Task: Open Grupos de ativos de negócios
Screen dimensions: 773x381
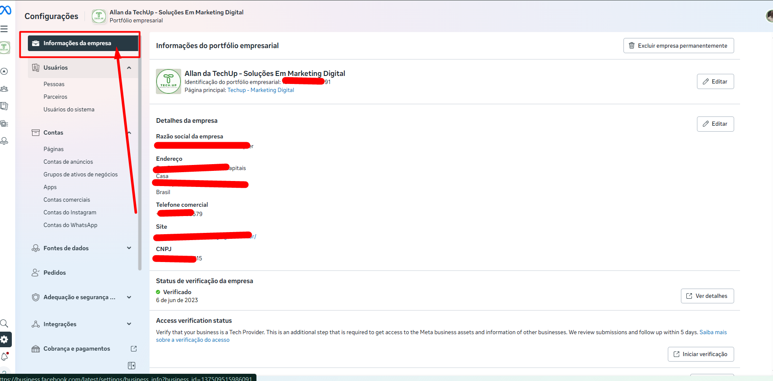Action: tap(81, 175)
